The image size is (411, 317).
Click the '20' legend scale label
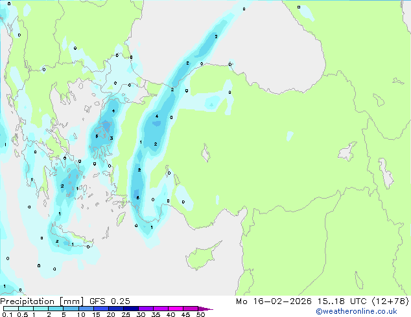[x=111, y=314]
